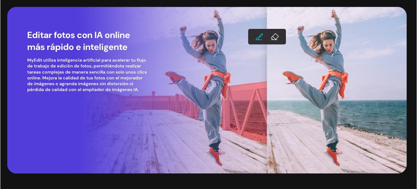The height and width of the screenshot is (189, 417).
Task: Select the eraser tool icon
Action: (x=274, y=37)
